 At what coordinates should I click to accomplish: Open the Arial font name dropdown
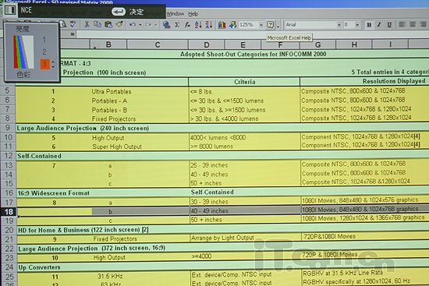[x=339, y=25]
